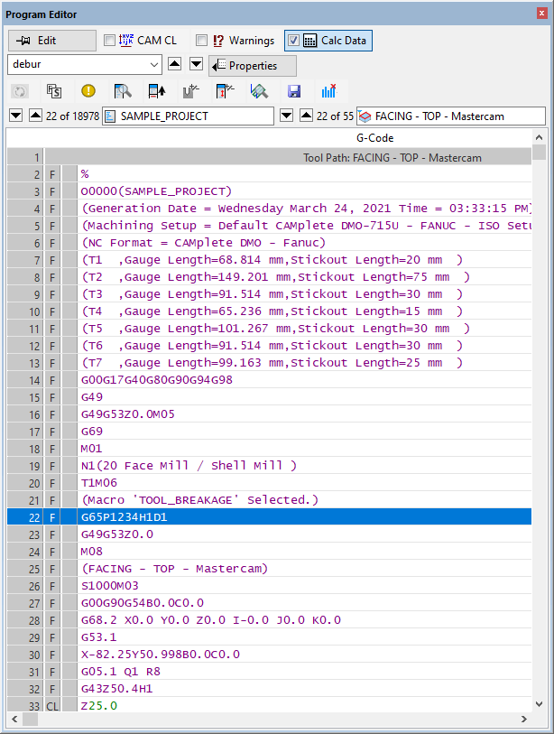Click the Calc Data calculator icon
The width and height of the screenshot is (554, 734).
point(309,41)
